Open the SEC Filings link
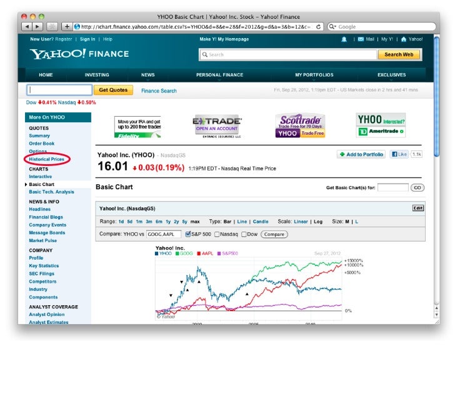Viewport: 455px width, 397px height. (x=41, y=273)
